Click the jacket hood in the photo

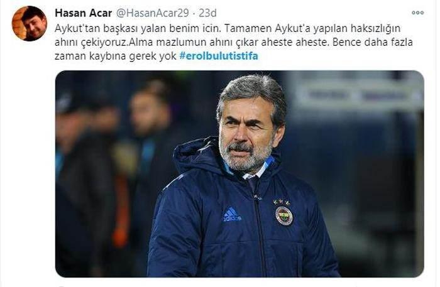(196, 156)
